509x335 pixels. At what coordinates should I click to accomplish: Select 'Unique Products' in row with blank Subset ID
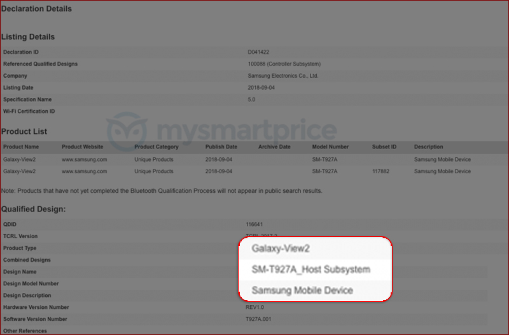click(154, 160)
